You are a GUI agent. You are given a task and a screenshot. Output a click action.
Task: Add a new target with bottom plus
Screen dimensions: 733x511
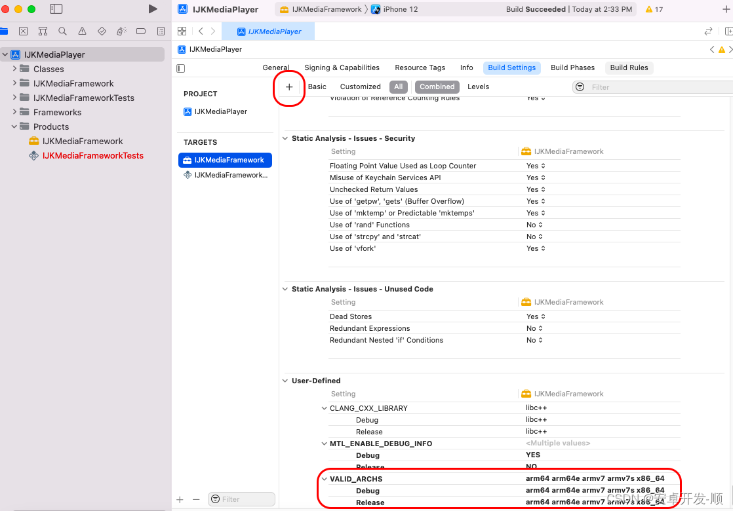coord(180,500)
